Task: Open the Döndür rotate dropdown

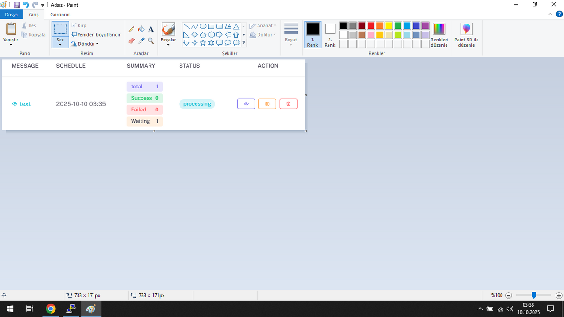Action: click(x=85, y=44)
